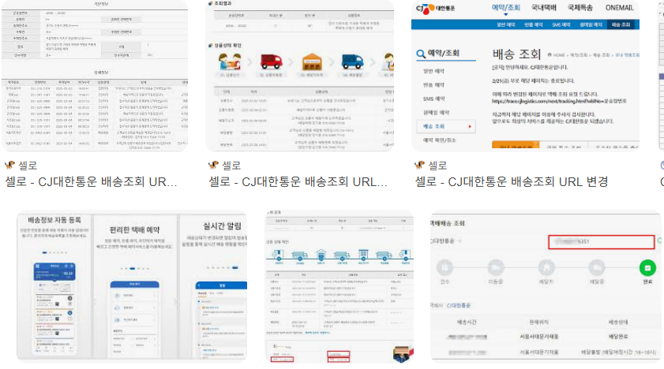Open link '셀로 - CJ대한통운 배송조회 URL...'
The height and width of the screenshot is (369, 664).
298,182
